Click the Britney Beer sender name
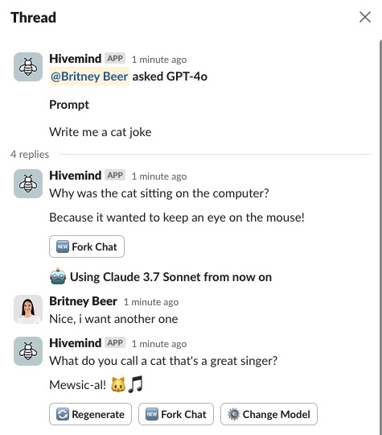This screenshot has height=435, width=382. coord(83,301)
